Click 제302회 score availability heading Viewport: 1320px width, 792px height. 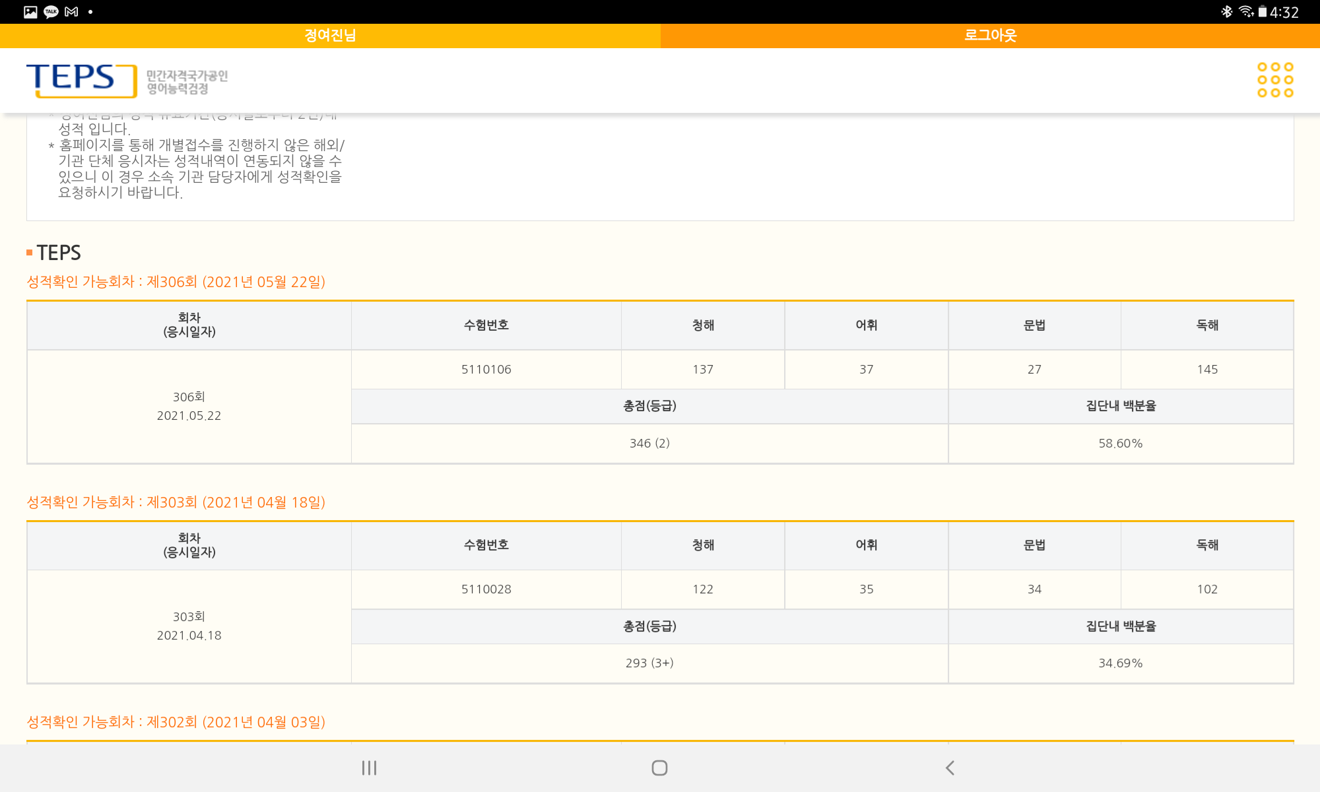[x=176, y=722]
